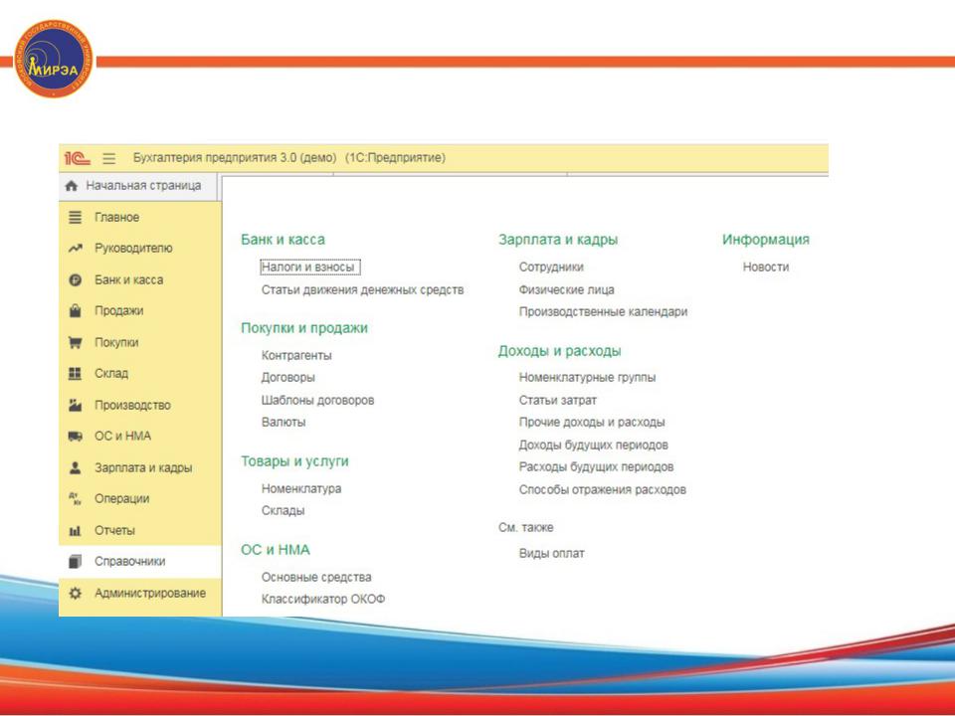
Task: Click the home icon on Начальная страница
Action: tap(72, 186)
